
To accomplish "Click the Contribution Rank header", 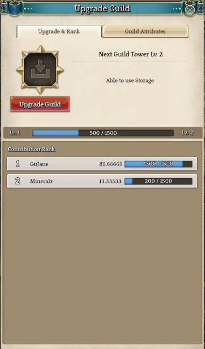I will pyautogui.click(x=31, y=149).
